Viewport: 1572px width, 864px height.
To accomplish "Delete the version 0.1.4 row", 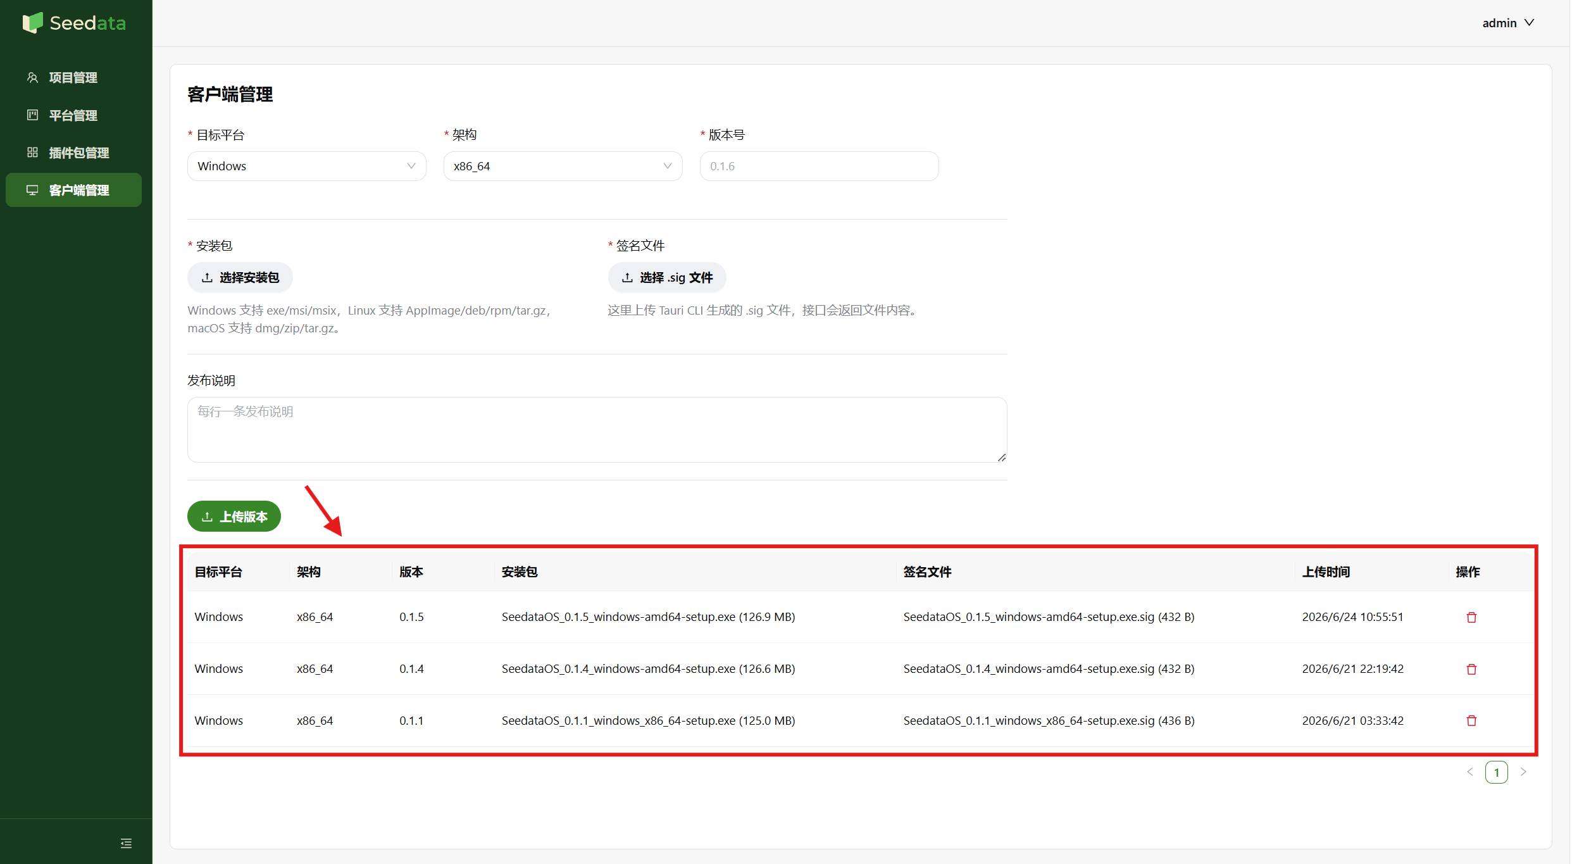I will point(1471,669).
